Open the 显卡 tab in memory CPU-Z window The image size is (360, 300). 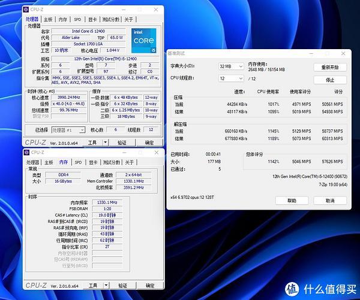(92, 162)
